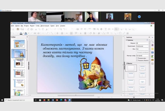Open the Ориентация dropdown
This screenshot has width=165, height=111.
point(142,46)
